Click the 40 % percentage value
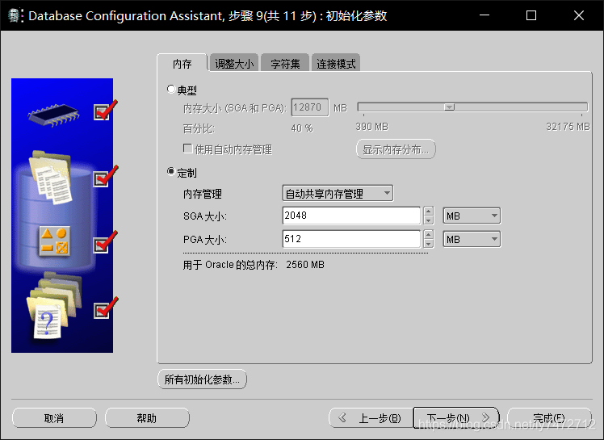Viewport: 604px width, 440px height. [302, 128]
